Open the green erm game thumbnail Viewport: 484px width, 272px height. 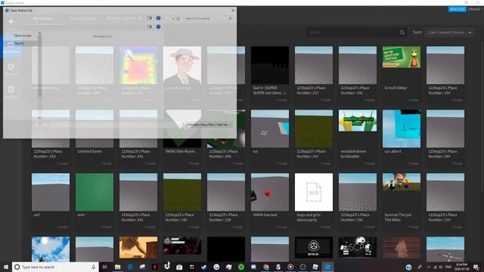95,192
